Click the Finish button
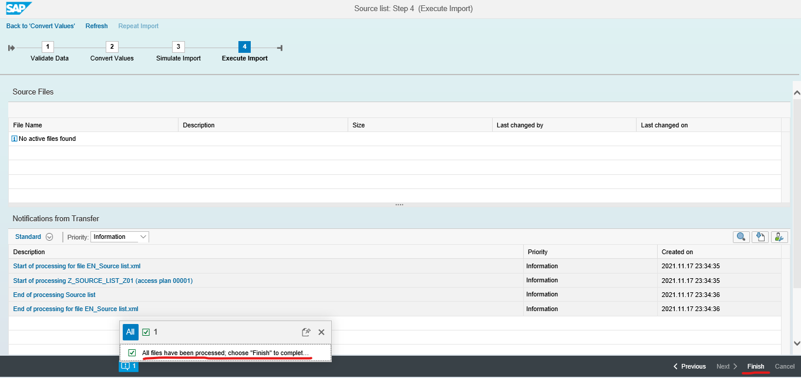 click(x=756, y=366)
